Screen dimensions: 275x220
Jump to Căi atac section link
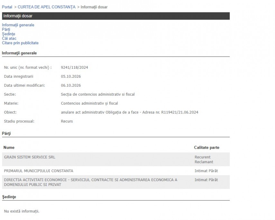pyautogui.click(x=9, y=38)
